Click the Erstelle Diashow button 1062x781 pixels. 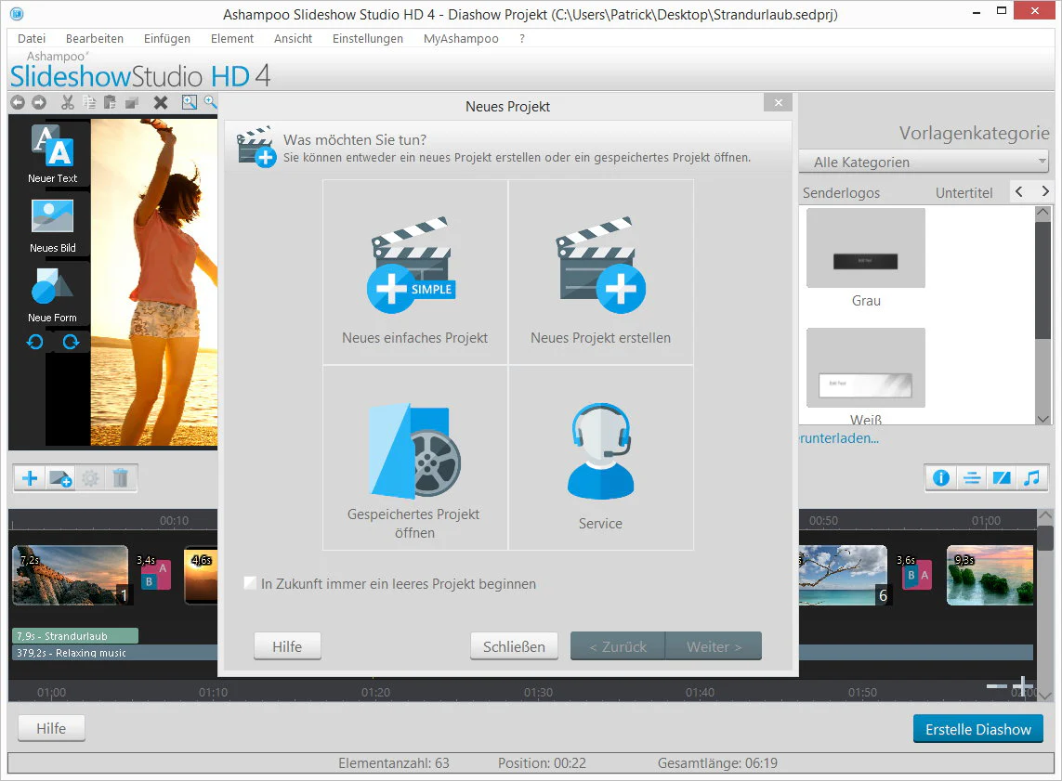[978, 729]
